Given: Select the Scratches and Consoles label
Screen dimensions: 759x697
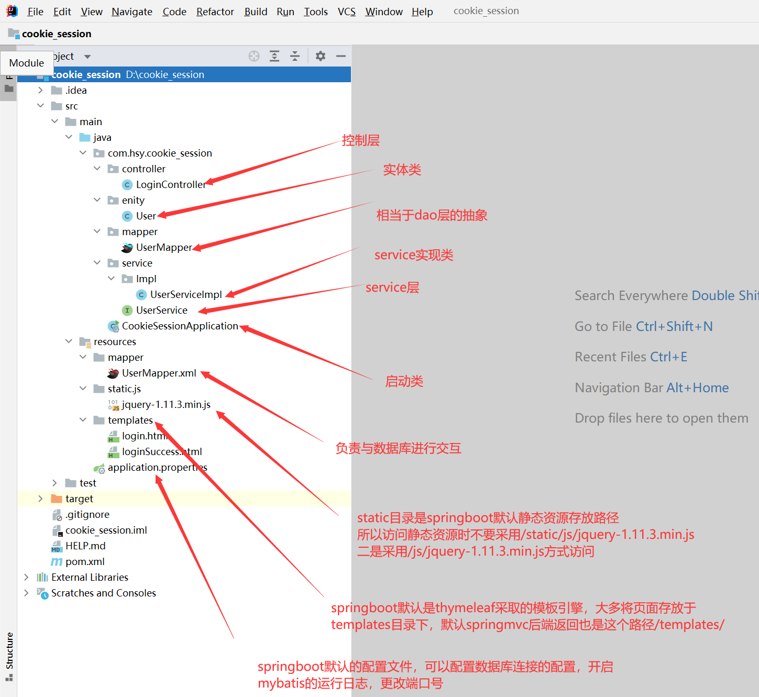Looking at the screenshot, I should click(104, 593).
